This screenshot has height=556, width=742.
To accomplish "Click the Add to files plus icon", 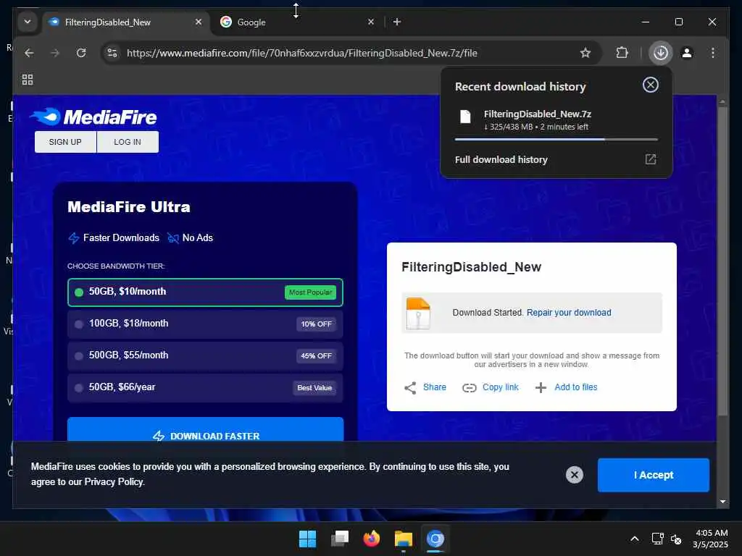I will (541, 388).
